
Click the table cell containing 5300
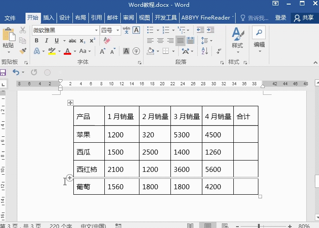click(x=186, y=134)
